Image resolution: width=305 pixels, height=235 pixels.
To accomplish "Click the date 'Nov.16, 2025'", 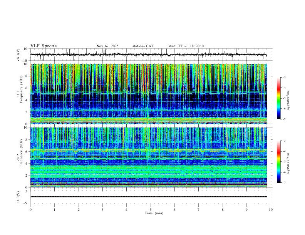I will [107, 46].
